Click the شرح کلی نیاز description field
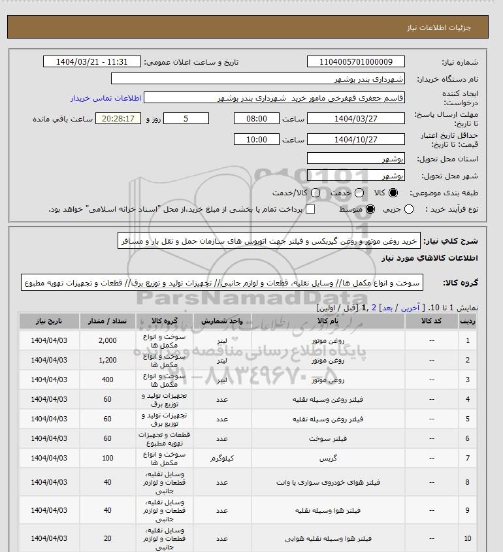Screen dimensions: 503x552 click(269, 241)
